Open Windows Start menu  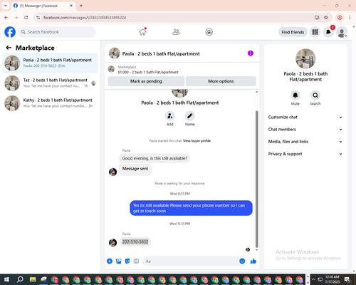tap(6, 279)
